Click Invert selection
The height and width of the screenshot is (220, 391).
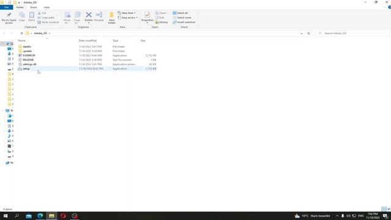coord(184,22)
